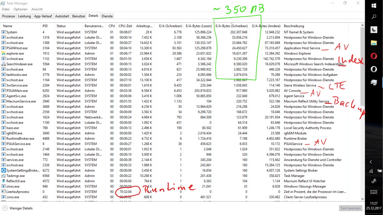Open the Datei menu
Image resolution: width=383 pixels, height=215 pixels.
6,9
